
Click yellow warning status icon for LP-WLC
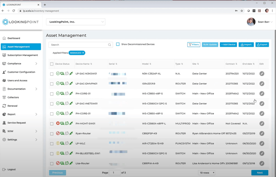[58, 143]
